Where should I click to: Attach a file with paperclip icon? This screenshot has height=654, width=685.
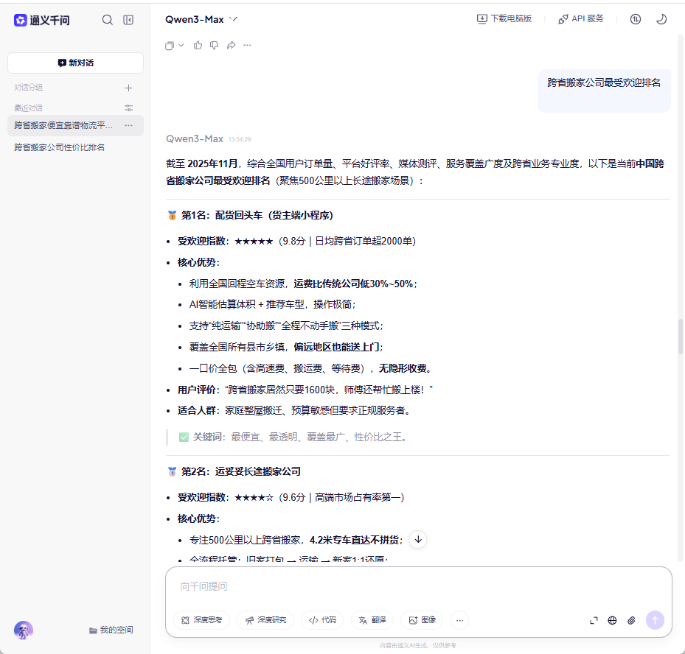tap(631, 620)
